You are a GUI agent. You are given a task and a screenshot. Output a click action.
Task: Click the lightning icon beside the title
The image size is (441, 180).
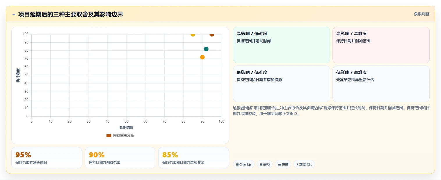[14, 14]
